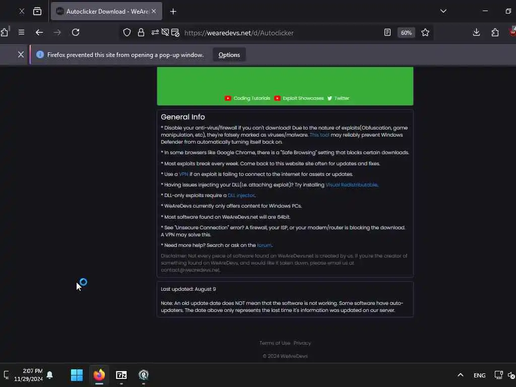Show hidden system tray icons
This screenshot has width=516, height=387.
point(461,375)
